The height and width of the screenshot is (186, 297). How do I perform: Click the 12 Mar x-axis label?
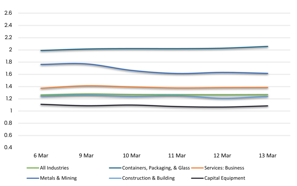pyautogui.click(x=222, y=156)
